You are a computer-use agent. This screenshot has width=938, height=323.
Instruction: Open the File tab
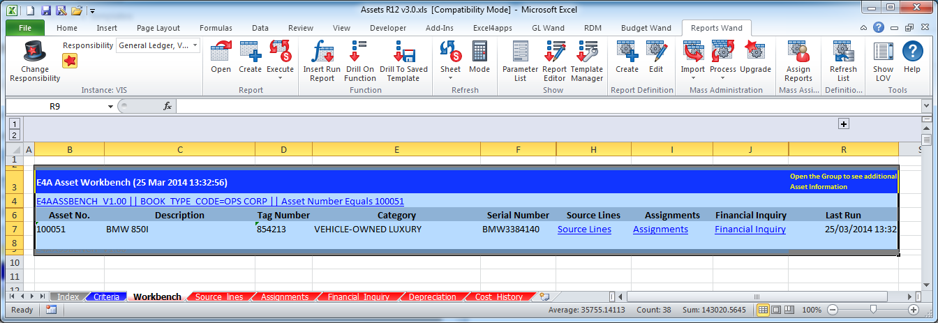(25, 28)
